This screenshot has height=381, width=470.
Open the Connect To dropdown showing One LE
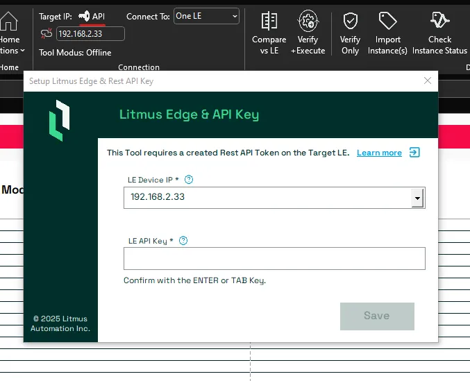click(206, 16)
